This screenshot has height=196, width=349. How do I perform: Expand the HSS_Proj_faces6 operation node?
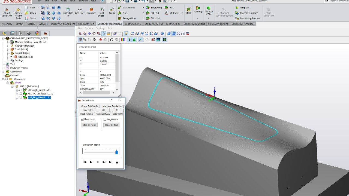tap(17, 97)
